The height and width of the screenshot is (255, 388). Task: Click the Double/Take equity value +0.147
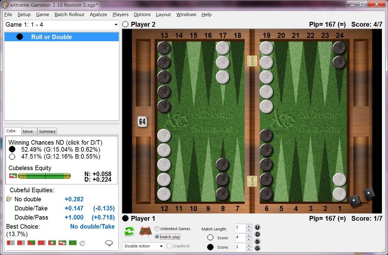click(x=74, y=208)
